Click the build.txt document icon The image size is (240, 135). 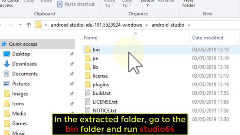88,93
